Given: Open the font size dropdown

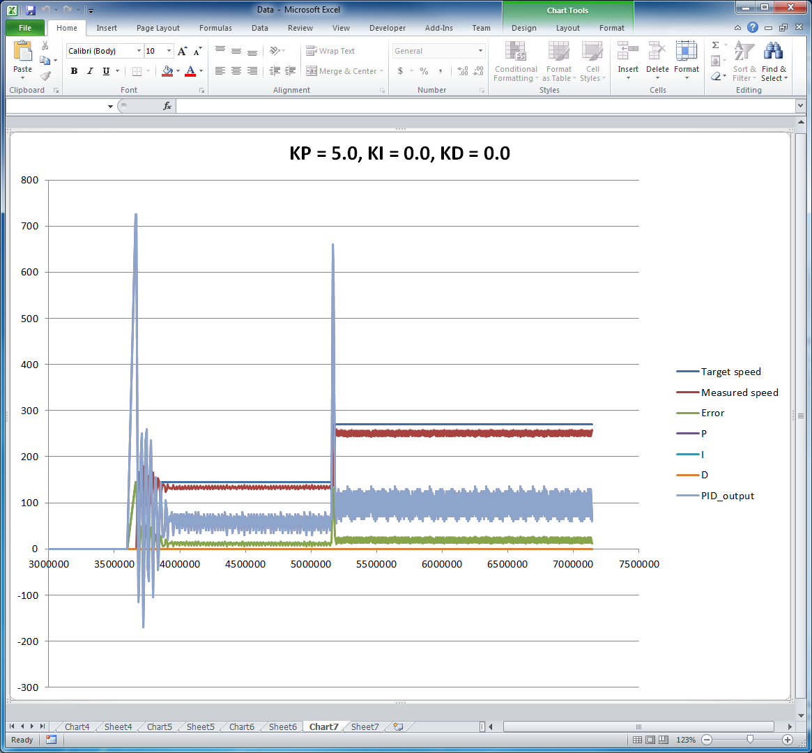Looking at the screenshot, I should (169, 51).
